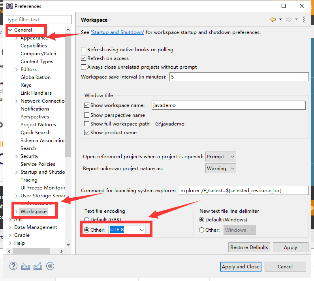This screenshot has width=314, height=281.
Task: Expand the Editors tree node
Action: [17, 69]
